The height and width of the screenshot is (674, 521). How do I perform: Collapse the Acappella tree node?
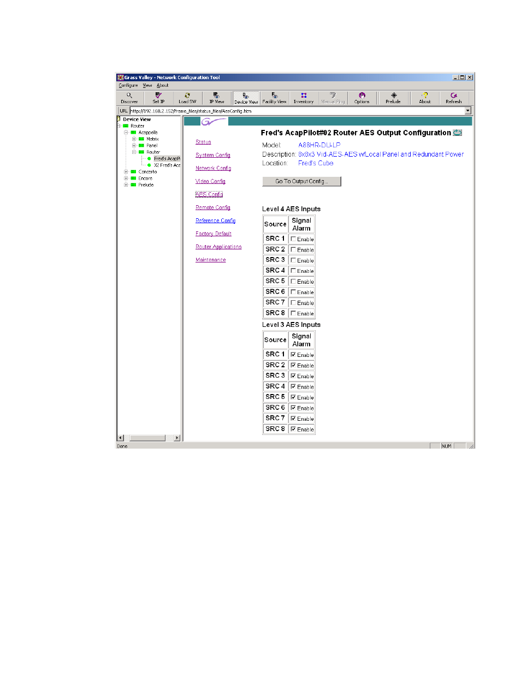(126, 133)
